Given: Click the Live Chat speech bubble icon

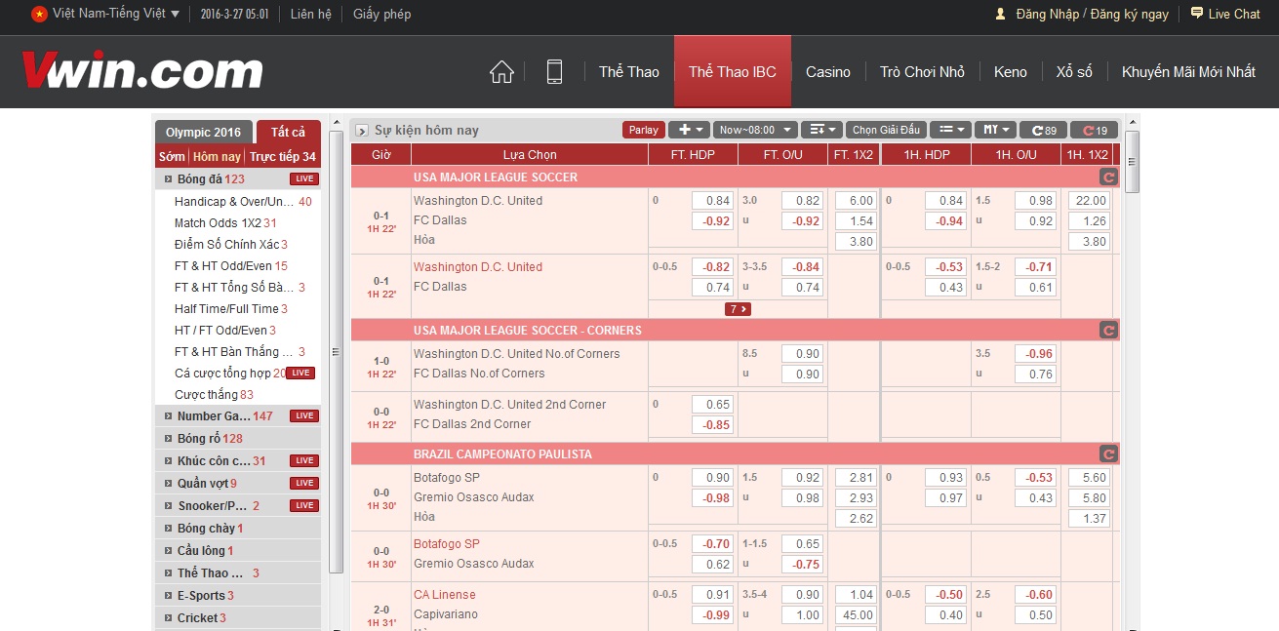Looking at the screenshot, I should tap(1196, 14).
